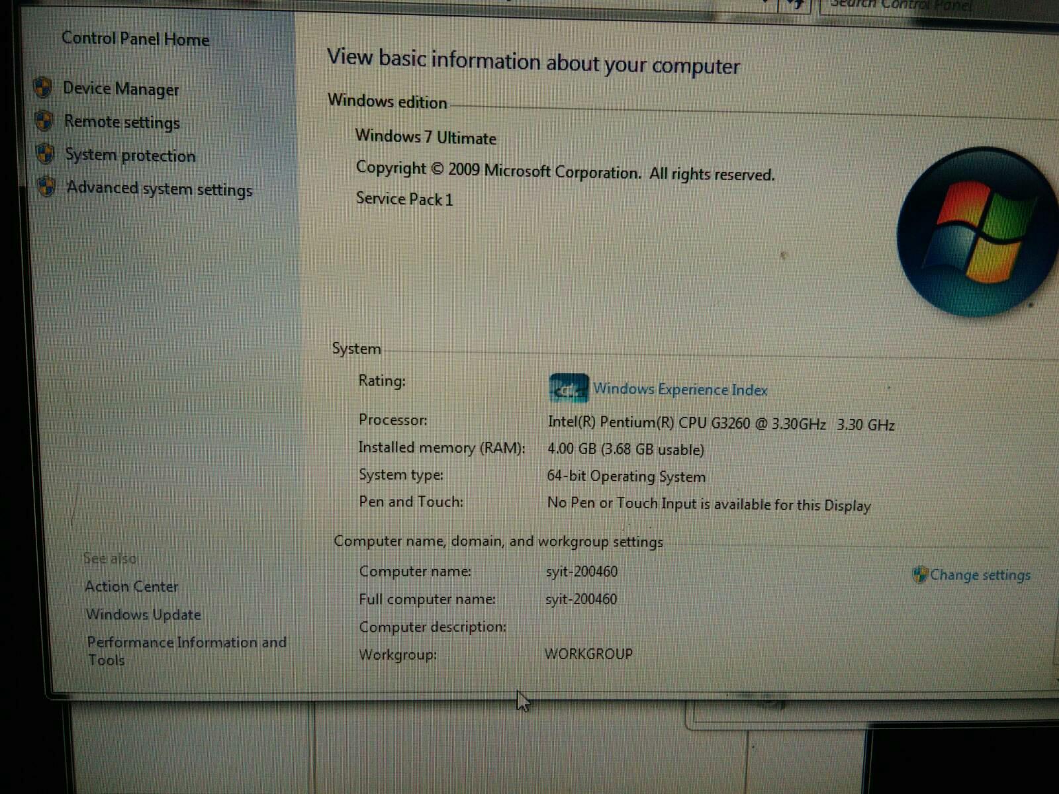The image size is (1059, 794).
Task: Select the Copyright 2009 Microsoft Corporation line
Action: tap(565, 171)
